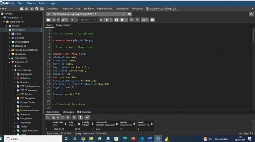Screen dimensions: 255x142
Task: Expand the Tables tree node
Action: [x=15, y=126]
